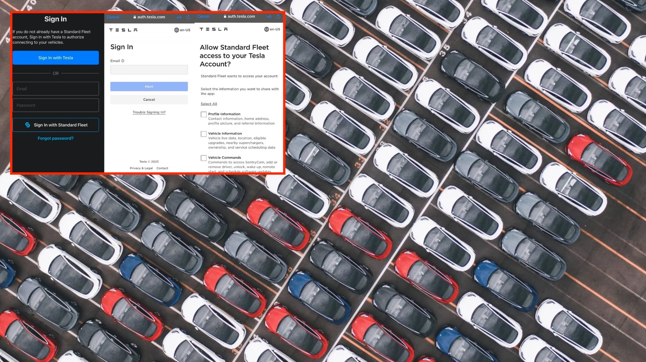Click the Next button on Tesla Sign In
Image resolution: width=646 pixels, height=362 pixels.
coord(149,87)
